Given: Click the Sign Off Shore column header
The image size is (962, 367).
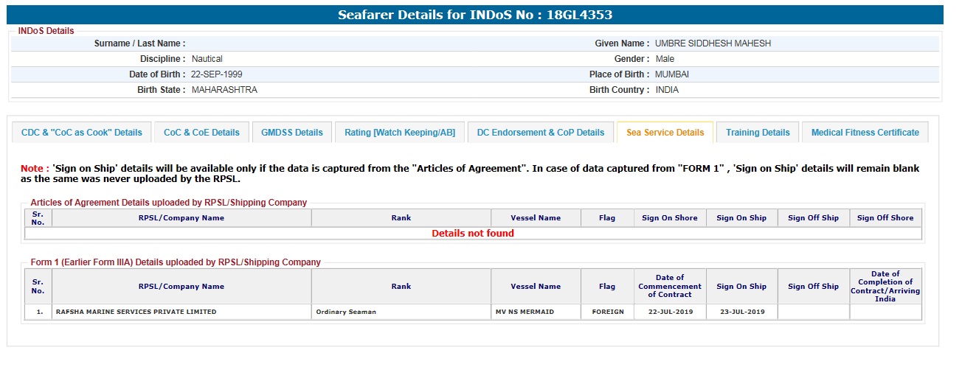Looking at the screenshot, I should [885, 218].
